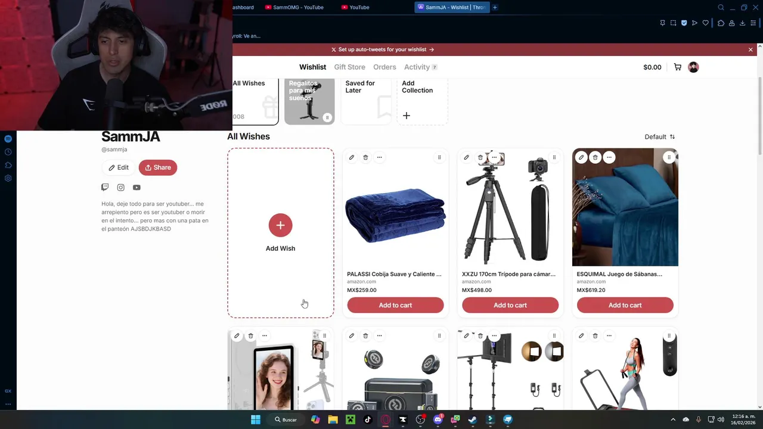Click the $0.00 cart total

[652, 67]
